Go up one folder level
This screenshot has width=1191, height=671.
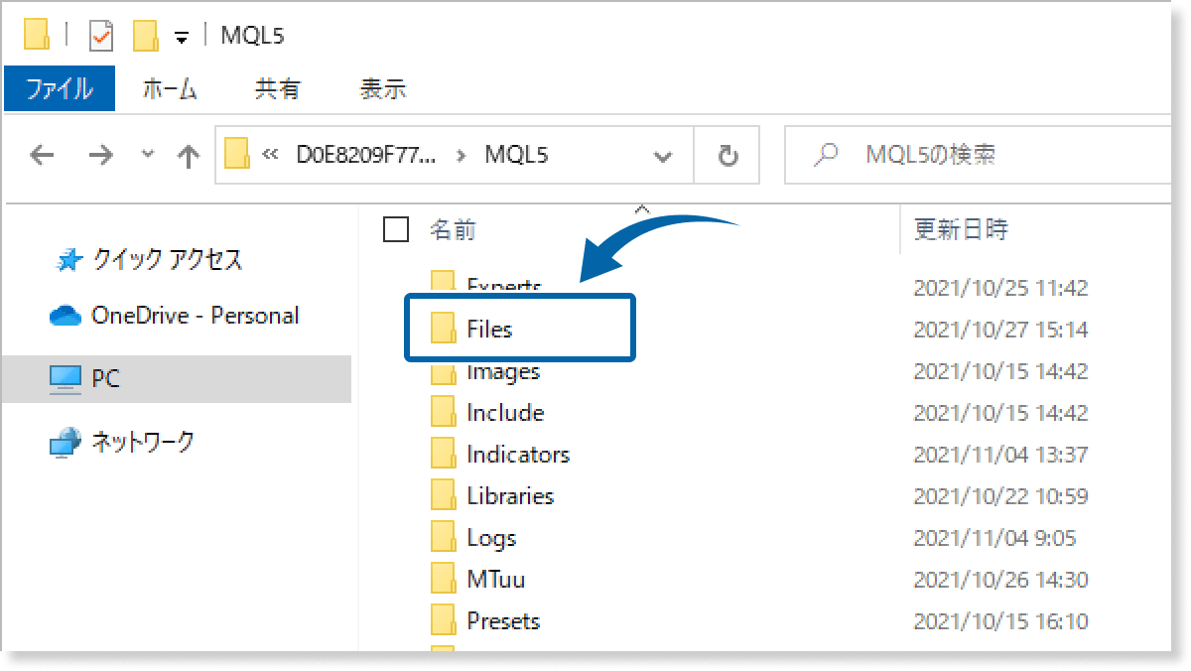pos(188,154)
